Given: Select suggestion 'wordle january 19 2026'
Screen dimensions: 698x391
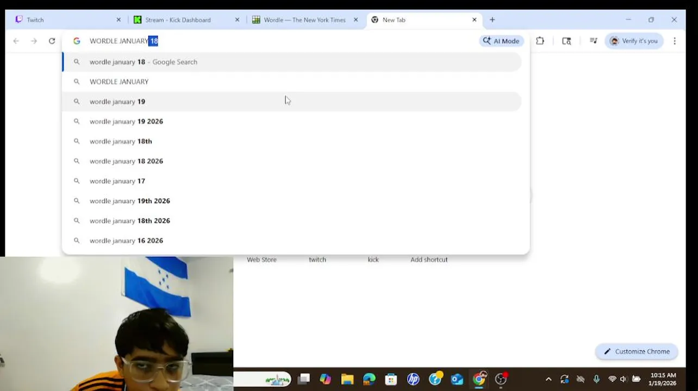Looking at the screenshot, I should tap(292, 121).
